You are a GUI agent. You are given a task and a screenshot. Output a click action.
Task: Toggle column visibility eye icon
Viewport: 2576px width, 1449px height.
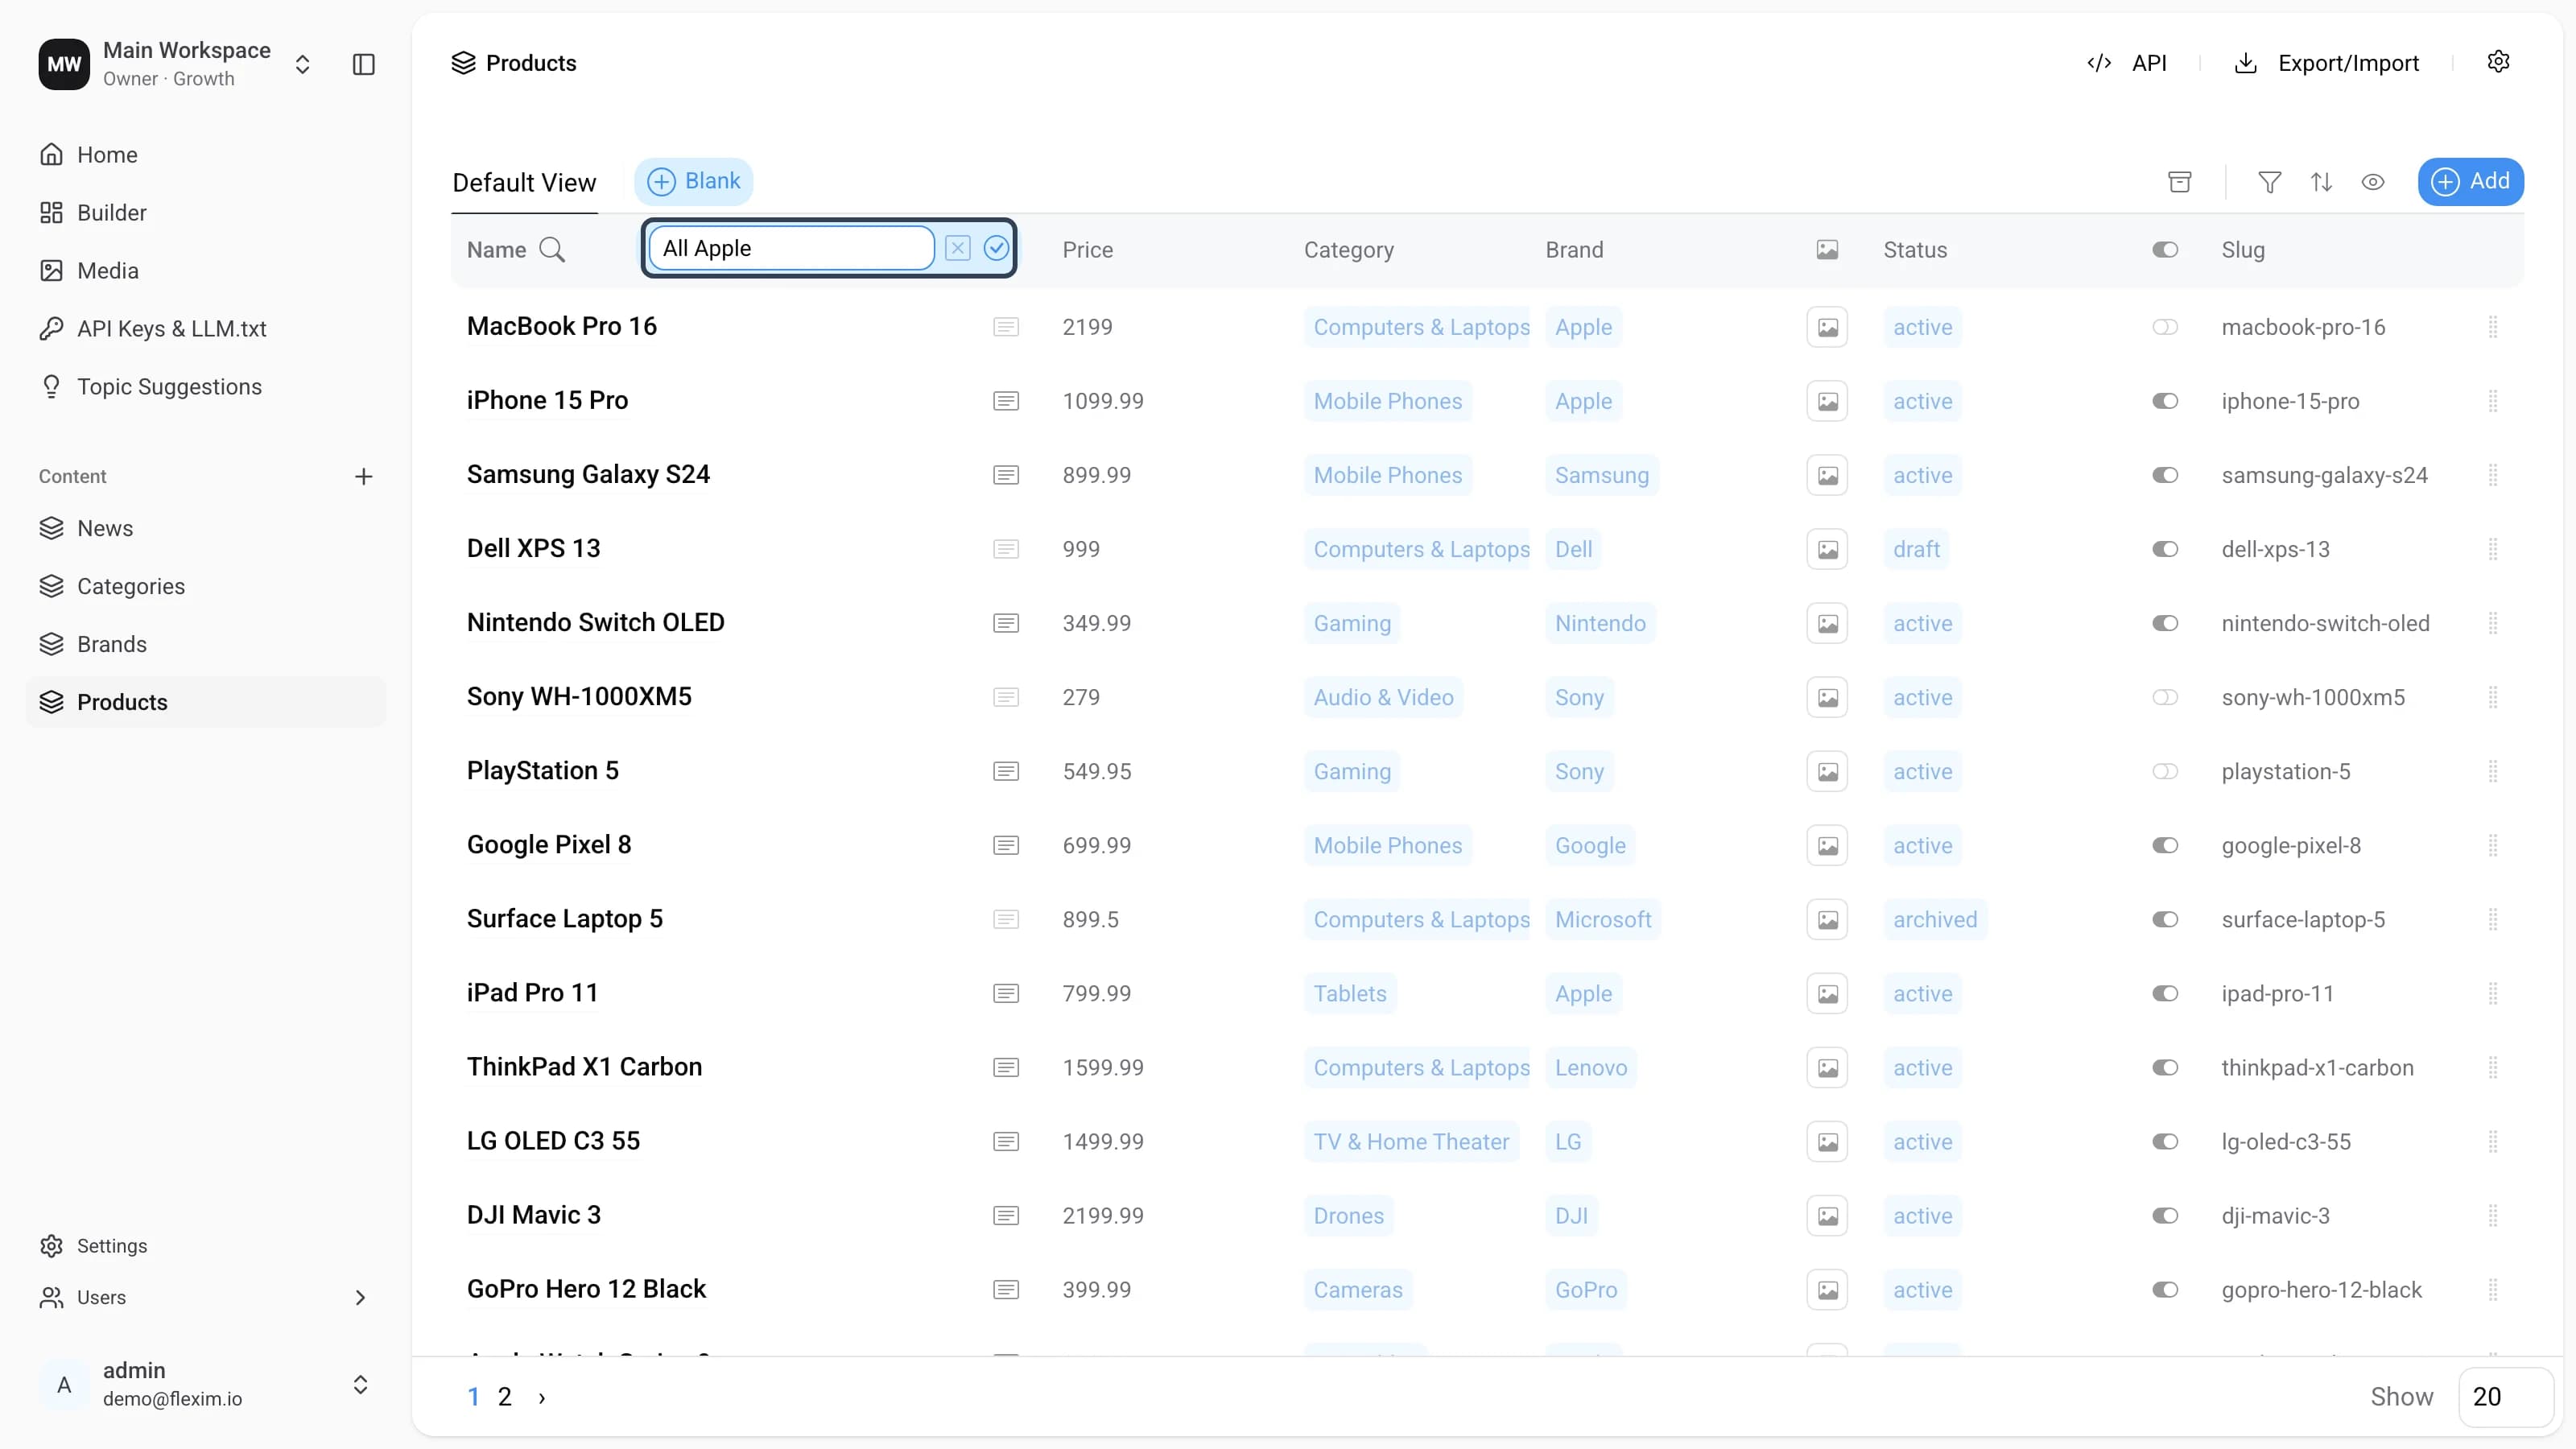[2373, 182]
